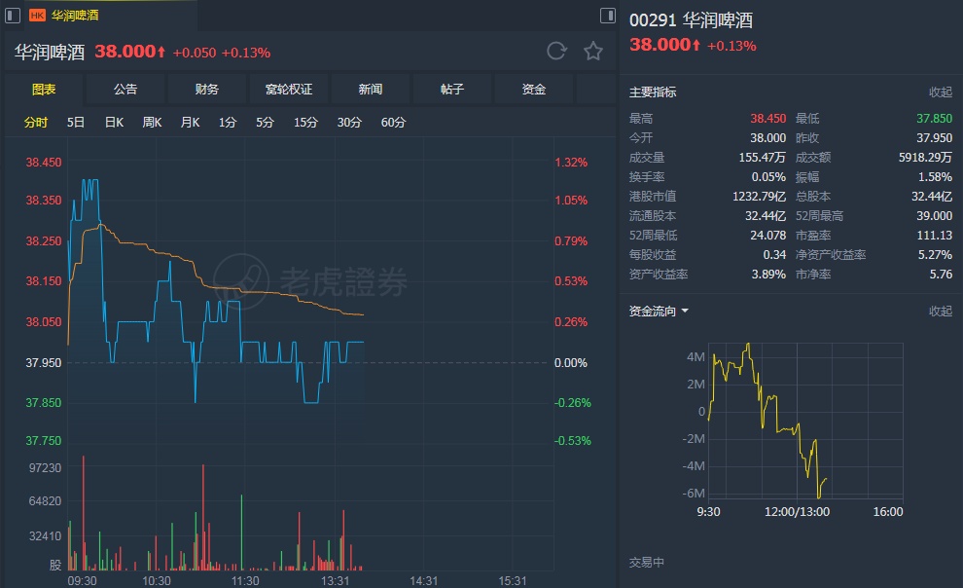Click the 交易中 status text
963x588 pixels.
(647, 562)
